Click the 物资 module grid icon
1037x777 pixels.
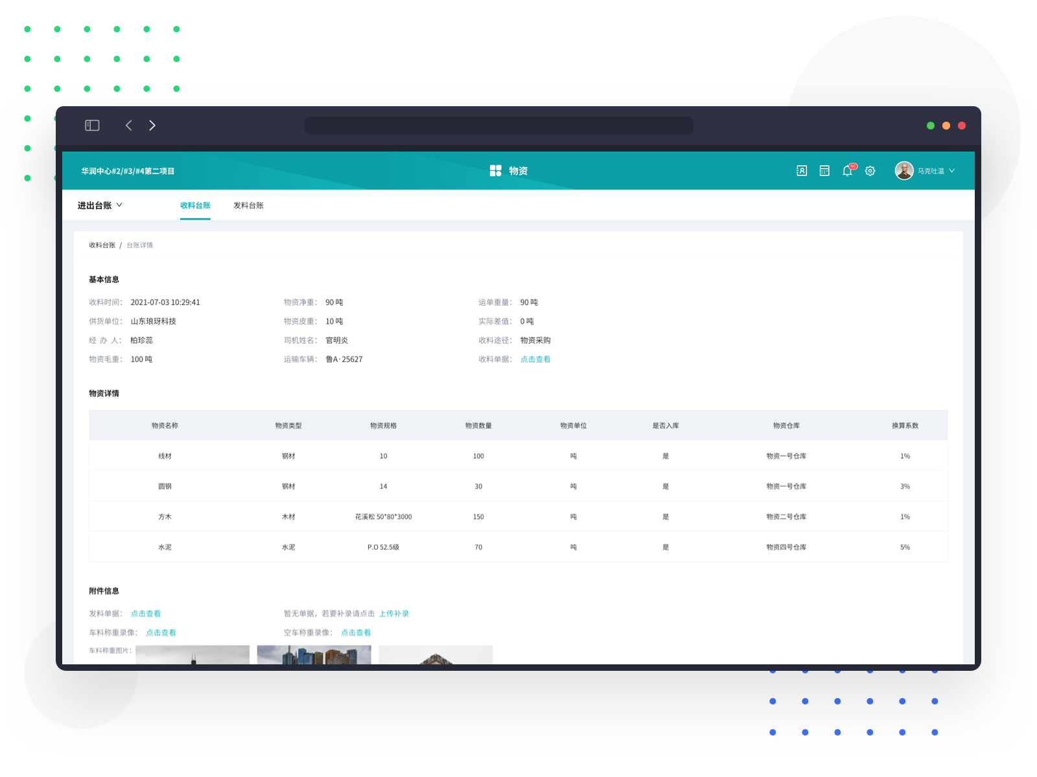point(495,171)
